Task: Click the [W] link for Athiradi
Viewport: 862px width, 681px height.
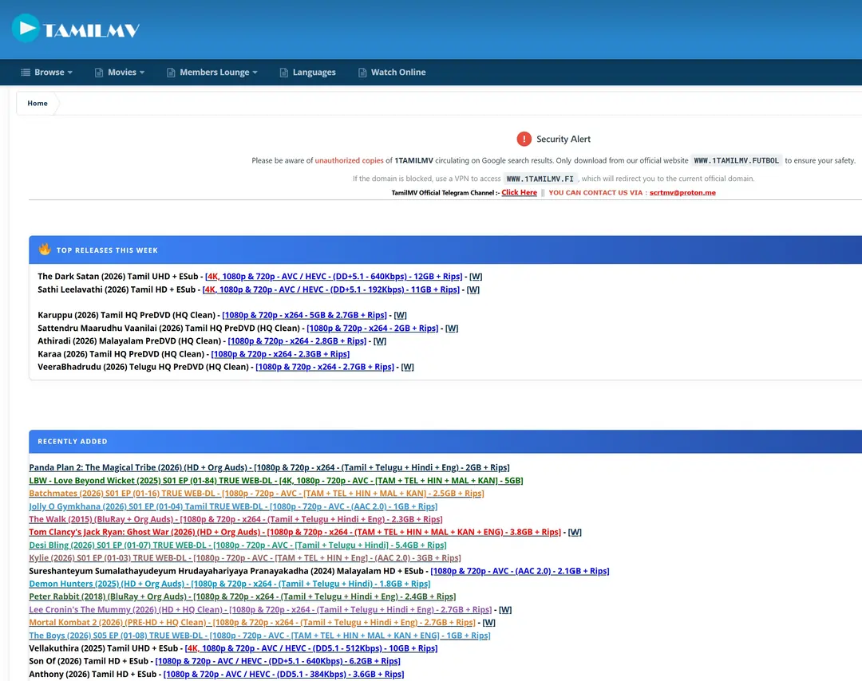Action: click(380, 341)
